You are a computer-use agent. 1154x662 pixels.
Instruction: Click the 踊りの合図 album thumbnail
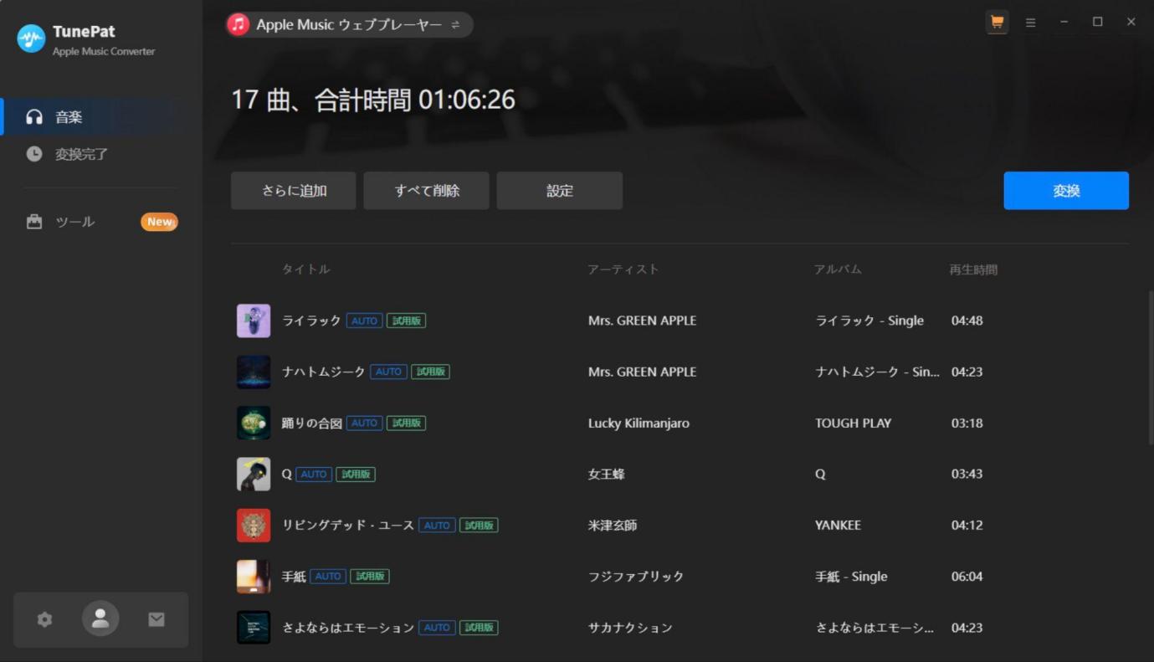254,423
